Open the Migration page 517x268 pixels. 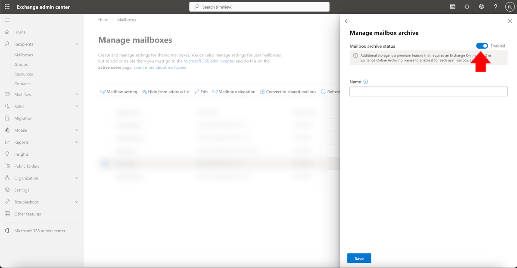pyautogui.click(x=23, y=118)
